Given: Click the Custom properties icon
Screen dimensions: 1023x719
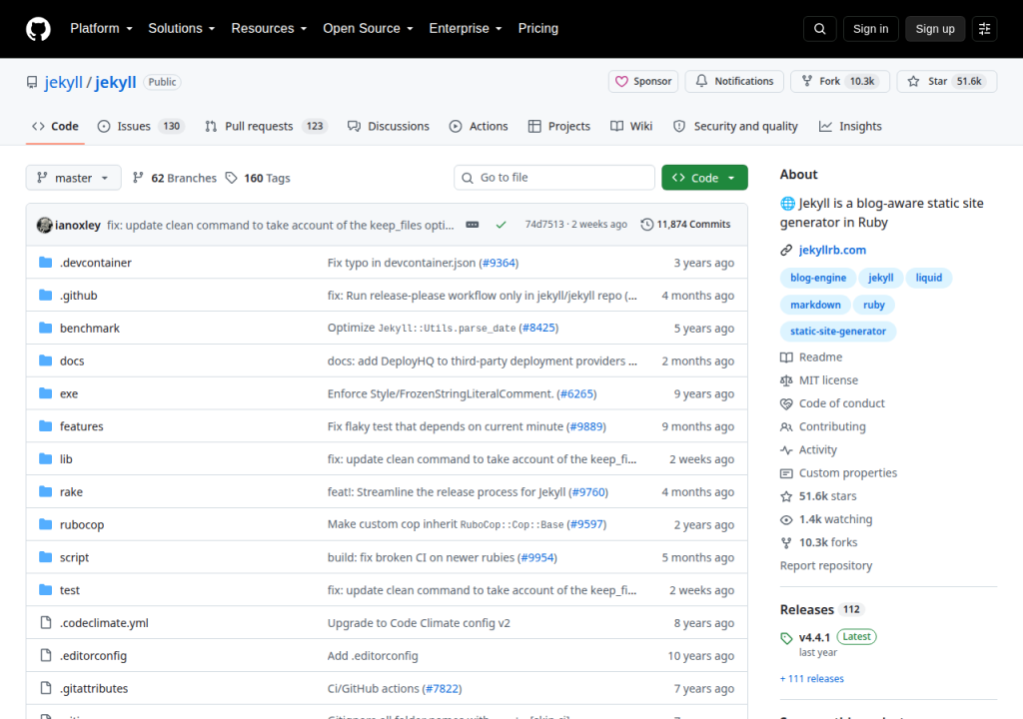Looking at the screenshot, I should click(x=786, y=473).
